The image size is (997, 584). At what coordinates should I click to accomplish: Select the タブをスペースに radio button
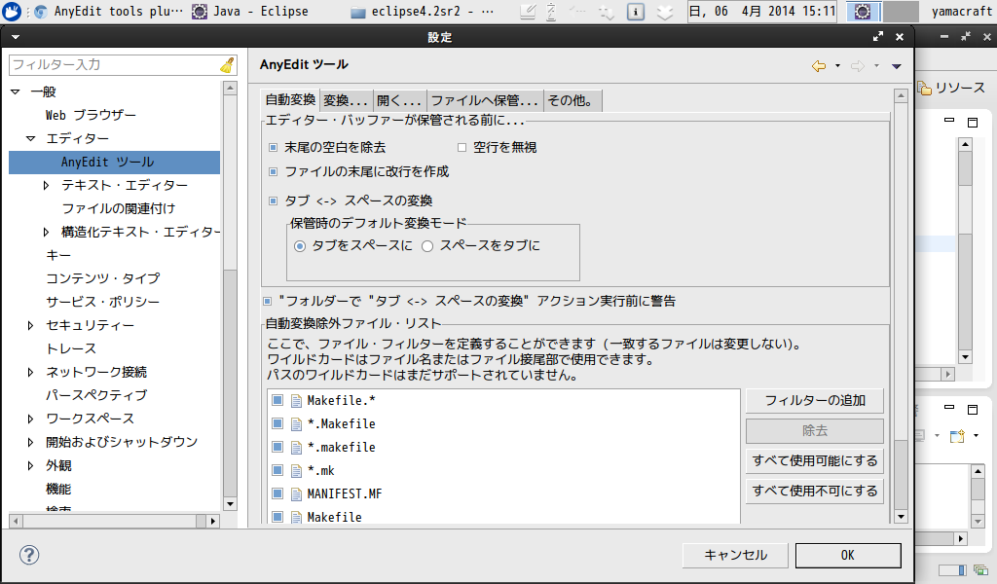(300, 246)
